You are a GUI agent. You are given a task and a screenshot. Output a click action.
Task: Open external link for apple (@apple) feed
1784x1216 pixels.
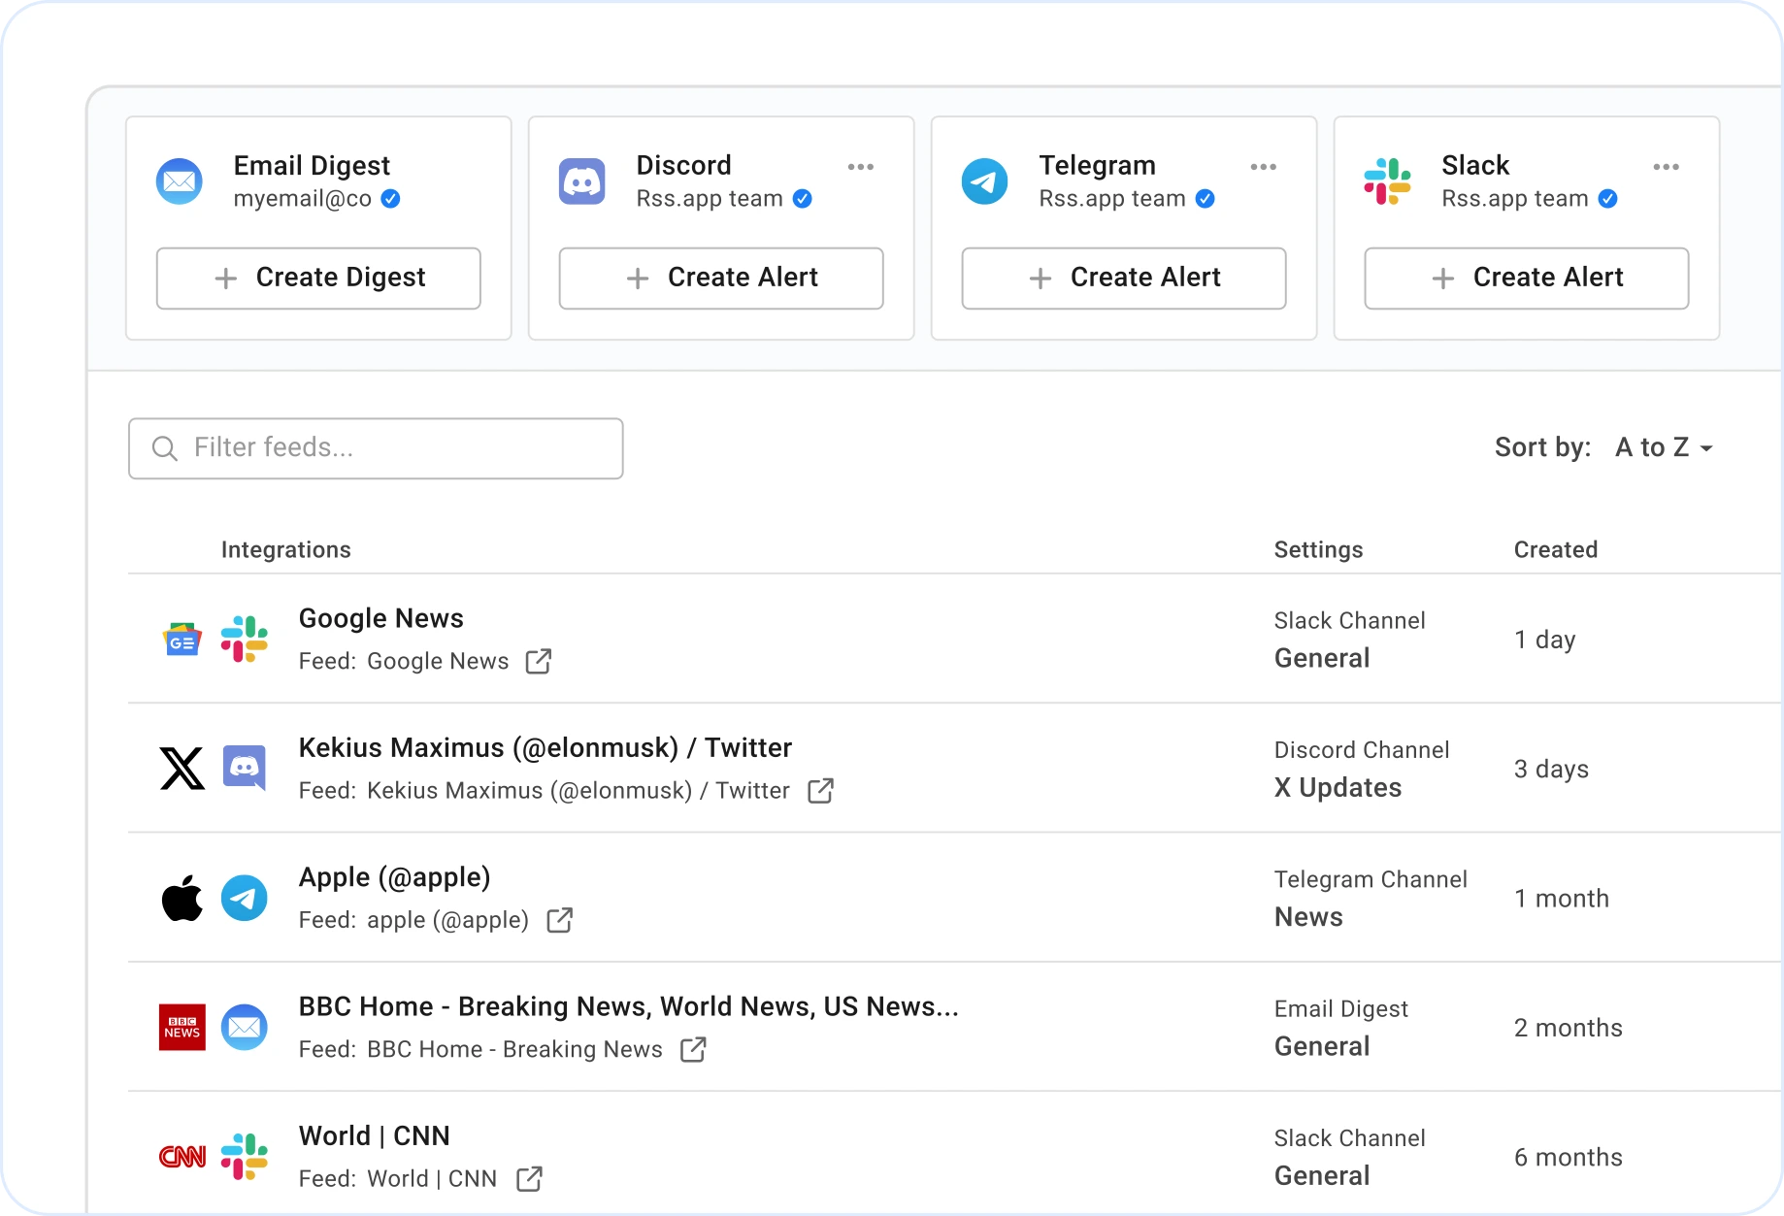[x=560, y=920]
